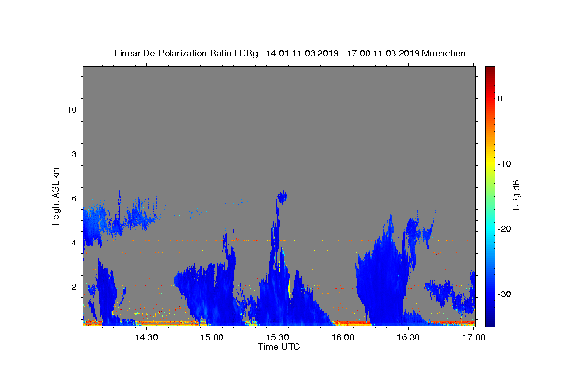588x392 pixels.
Task: Click the plot title 'Linear De-Polarization Ratio LDRg'
Action: point(186,53)
